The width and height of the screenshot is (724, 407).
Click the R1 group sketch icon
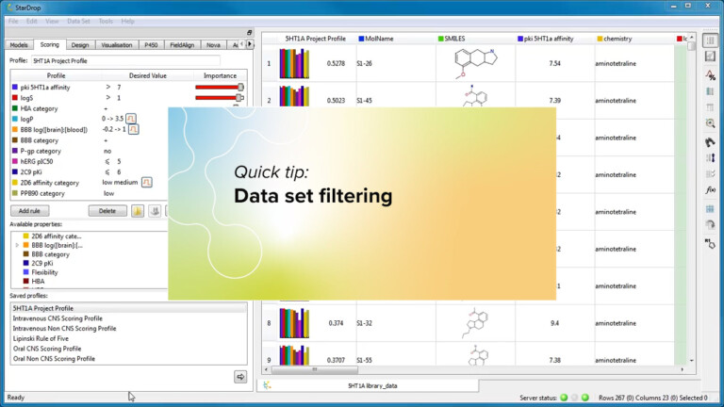pos(710,243)
